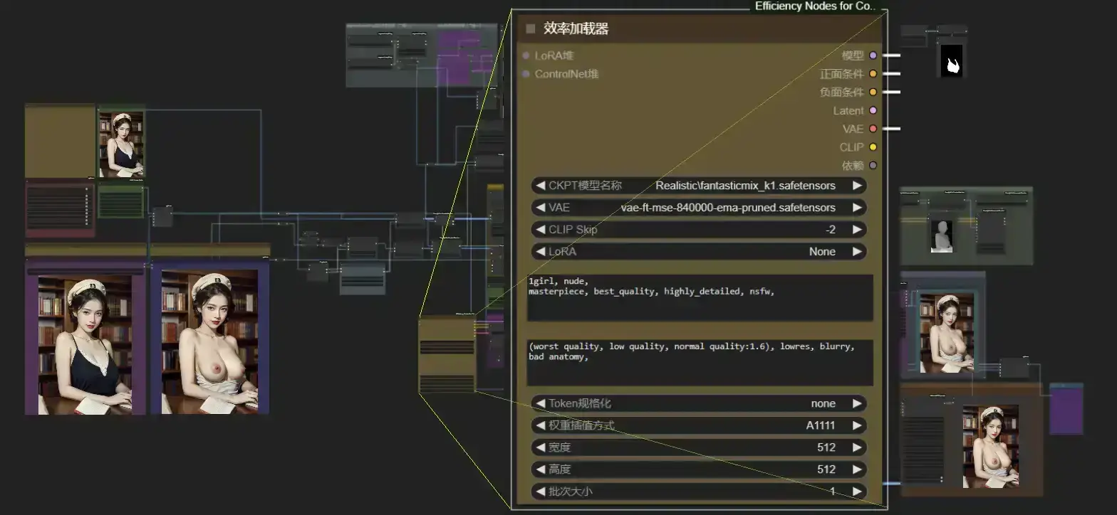Decrease 宽度 value with left arrow

(x=541, y=447)
